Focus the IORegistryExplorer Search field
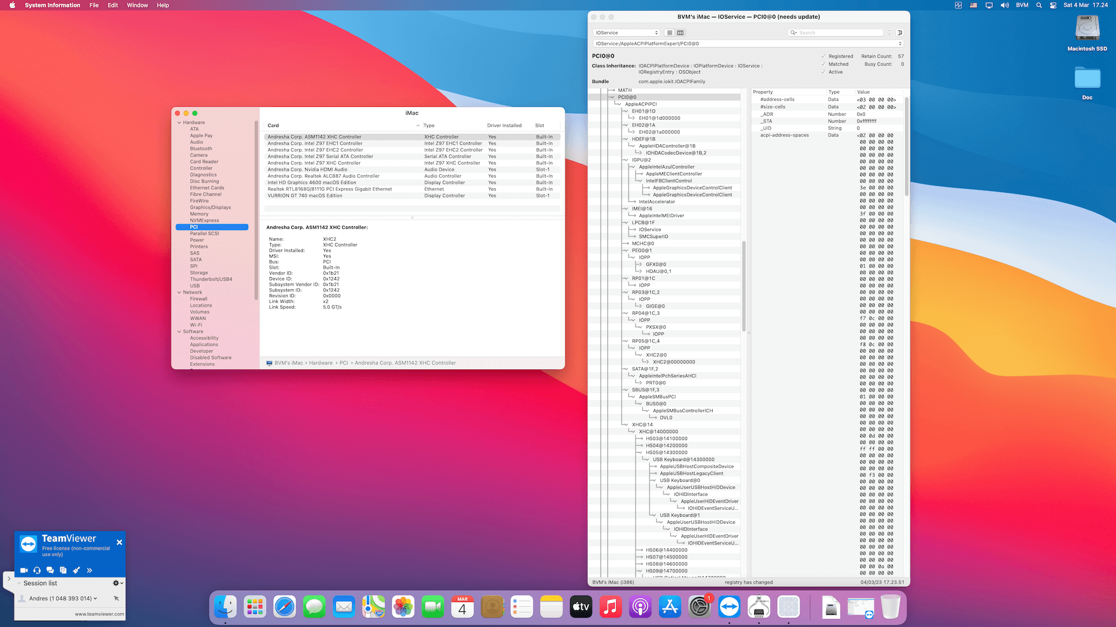1116x627 pixels. [836, 33]
